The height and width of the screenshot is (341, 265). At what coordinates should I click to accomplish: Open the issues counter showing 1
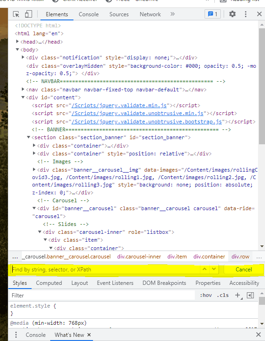pos(212,14)
